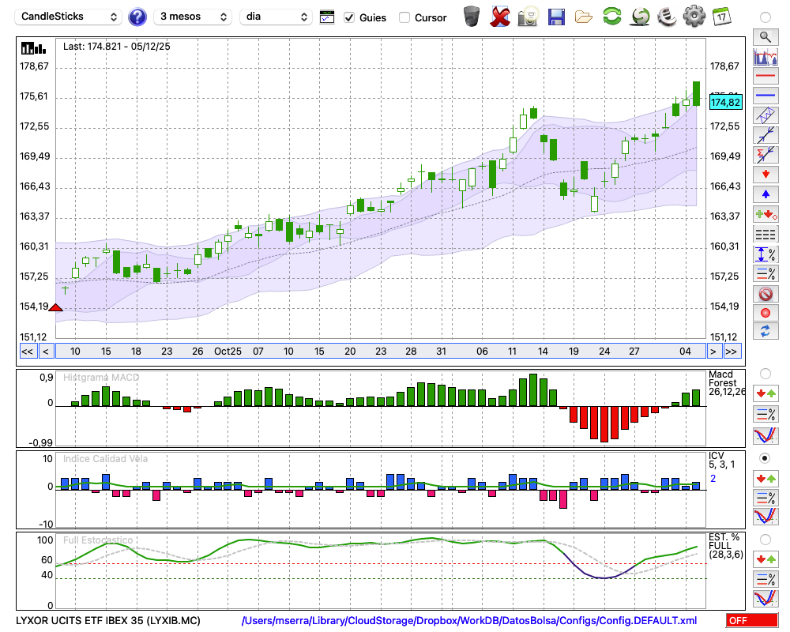Select the radio button above zoom tool
This screenshot has height=632, width=790.
tap(766, 17)
